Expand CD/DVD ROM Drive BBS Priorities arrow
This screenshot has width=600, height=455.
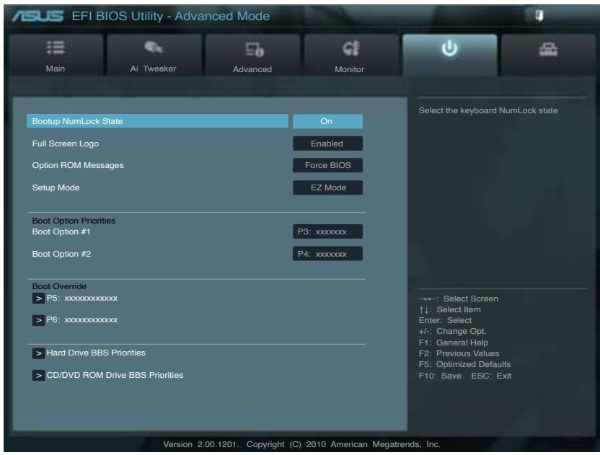[x=38, y=375]
